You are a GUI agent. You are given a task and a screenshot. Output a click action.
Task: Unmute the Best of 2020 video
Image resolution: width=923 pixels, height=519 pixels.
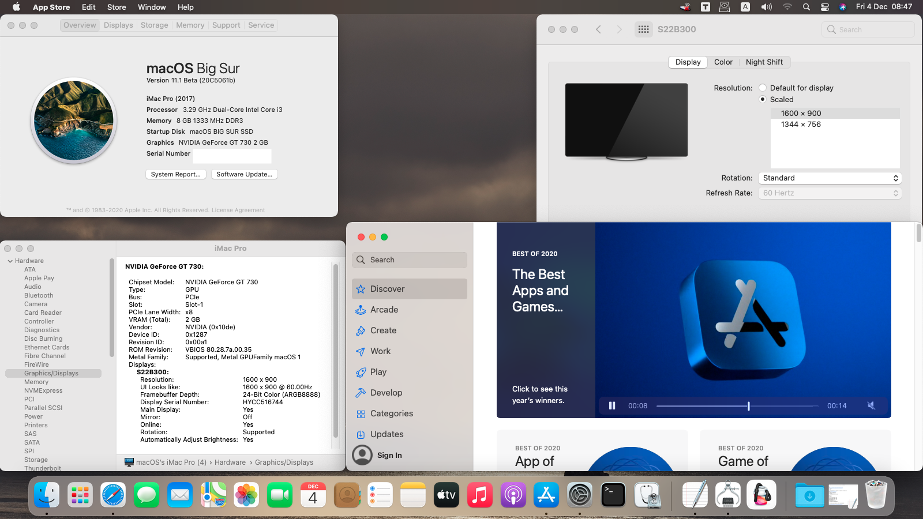point(871,405)
